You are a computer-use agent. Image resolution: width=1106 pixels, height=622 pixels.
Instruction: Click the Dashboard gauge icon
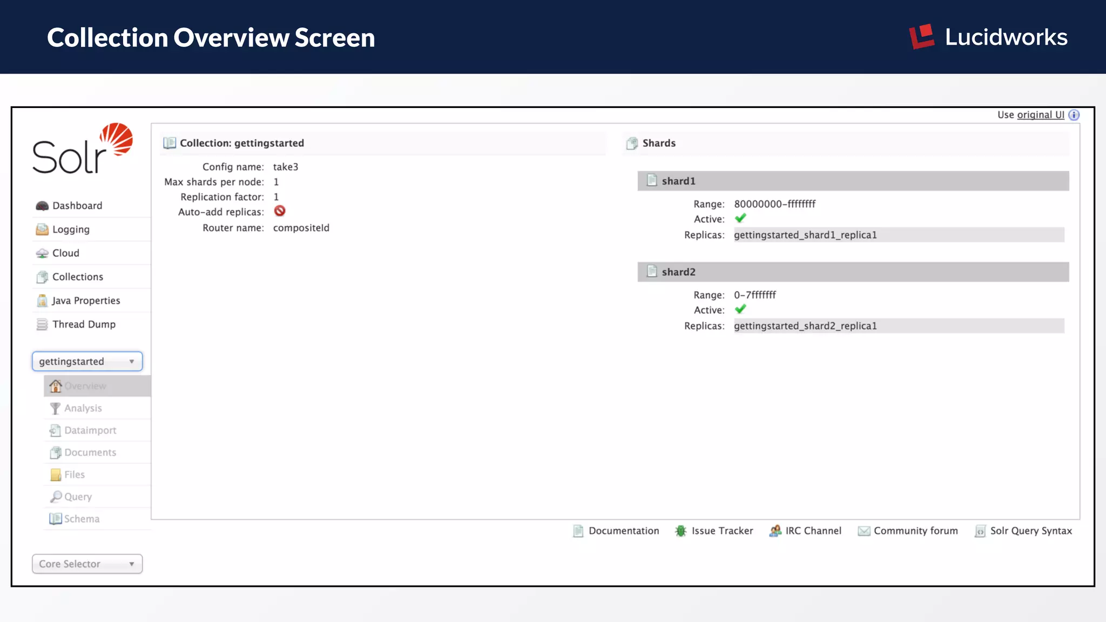click(x=42, y=206)
